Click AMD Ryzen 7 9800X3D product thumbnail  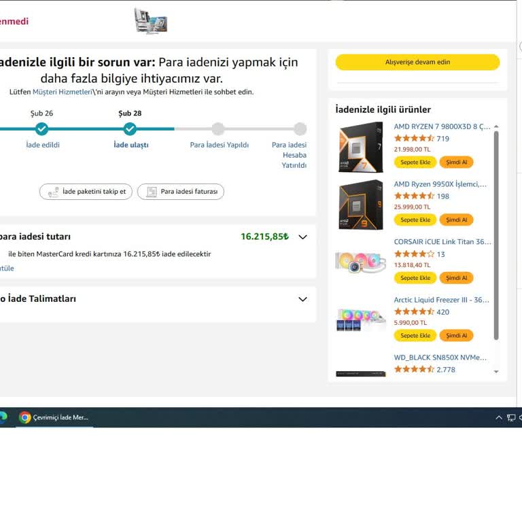361,147
